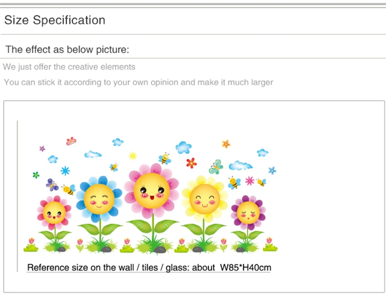This screenshot has width=386, height=294.
Task: Click the large pink sunflower in center
Action: click(151, 191)
